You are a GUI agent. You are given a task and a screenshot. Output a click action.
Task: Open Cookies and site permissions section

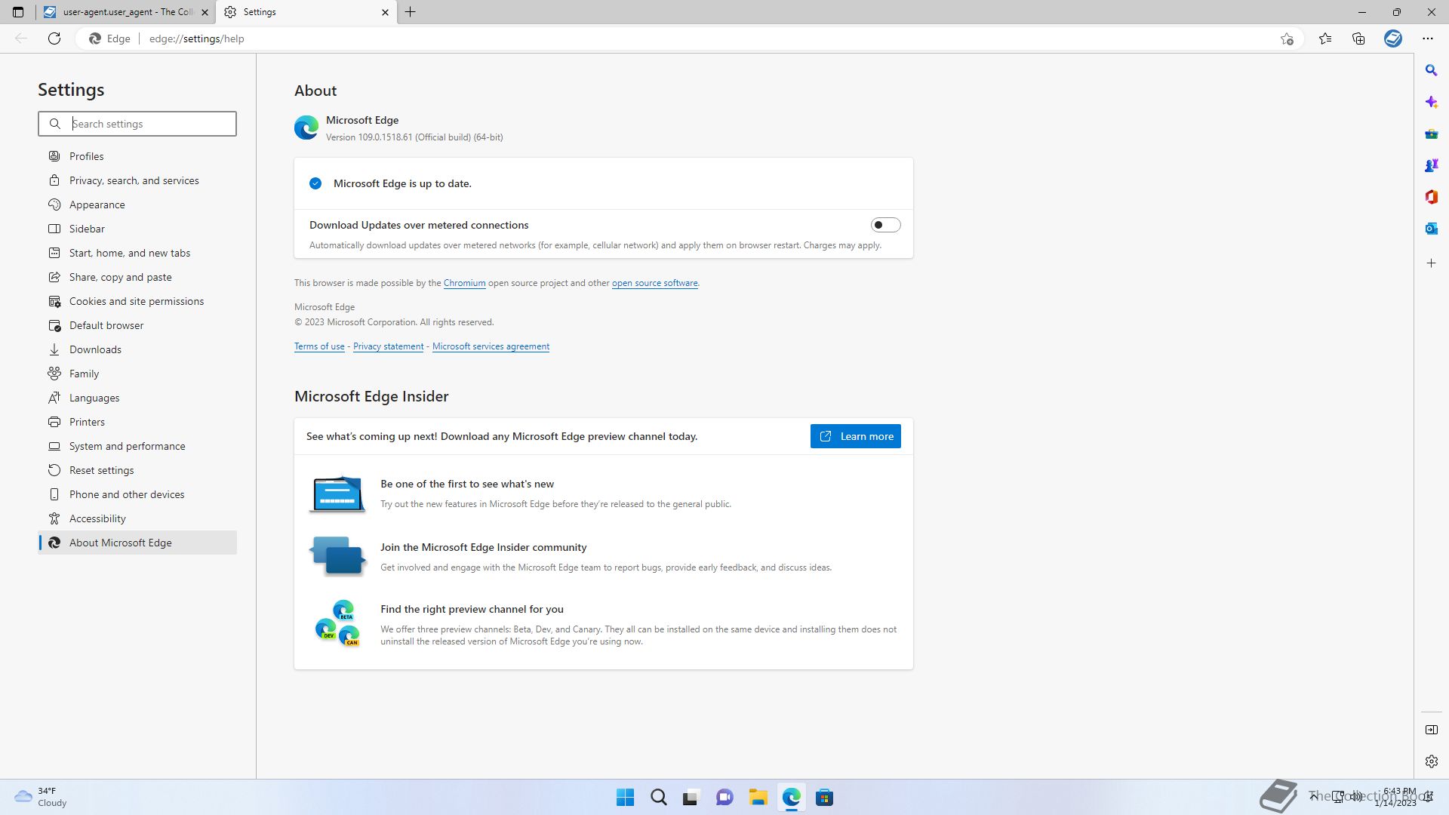tap(137, 301)
